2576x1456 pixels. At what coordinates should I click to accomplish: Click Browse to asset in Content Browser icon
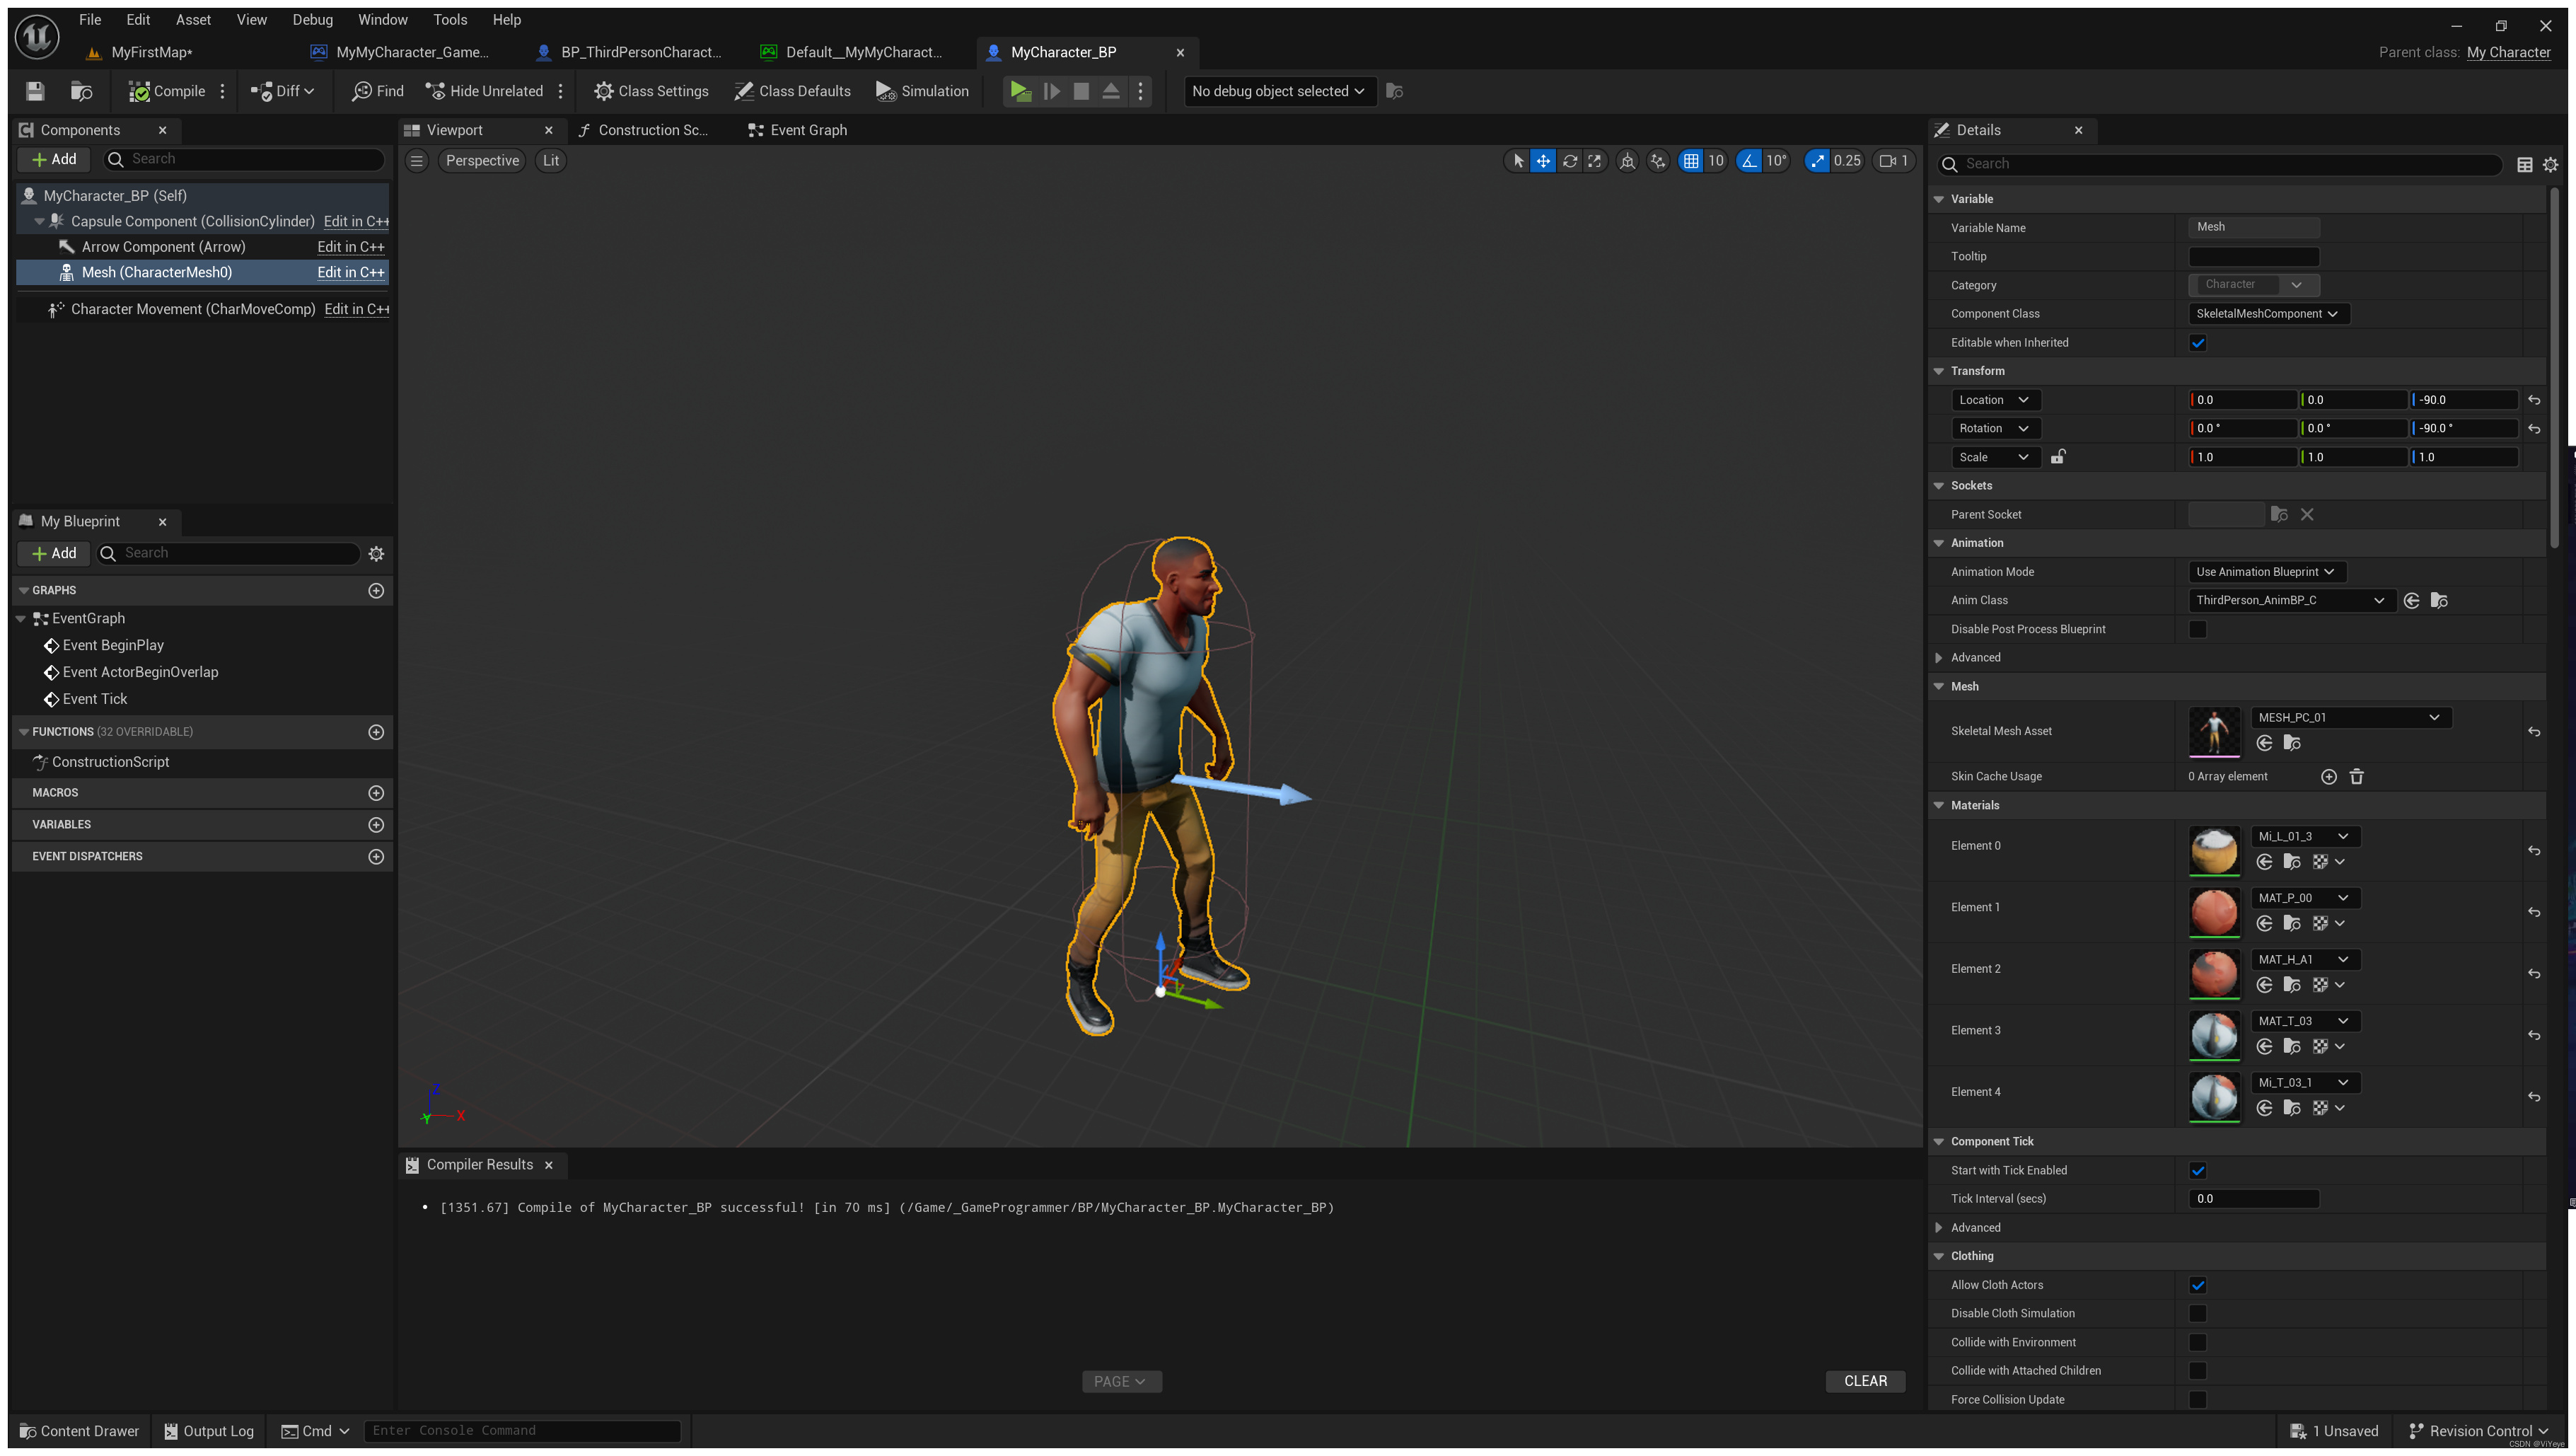pyautogui.click(x=82, y=91)
